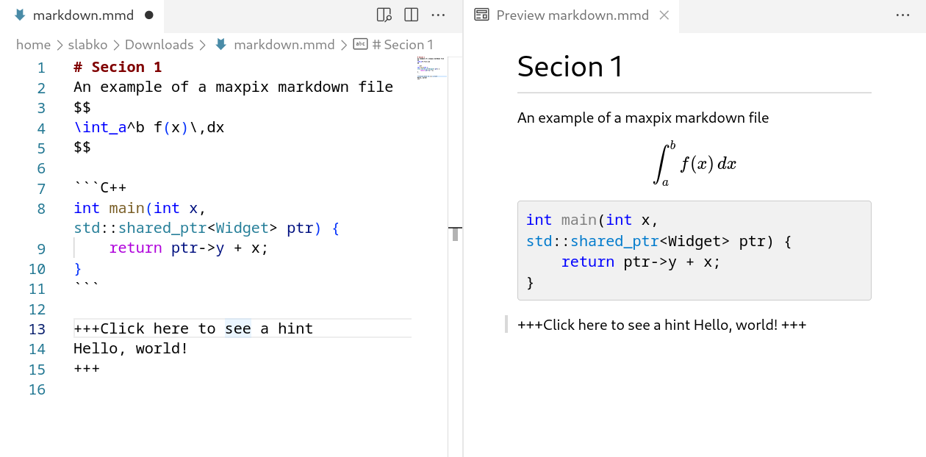Click the Split Editor icon
926x457 pixels.
pos(410,15)
